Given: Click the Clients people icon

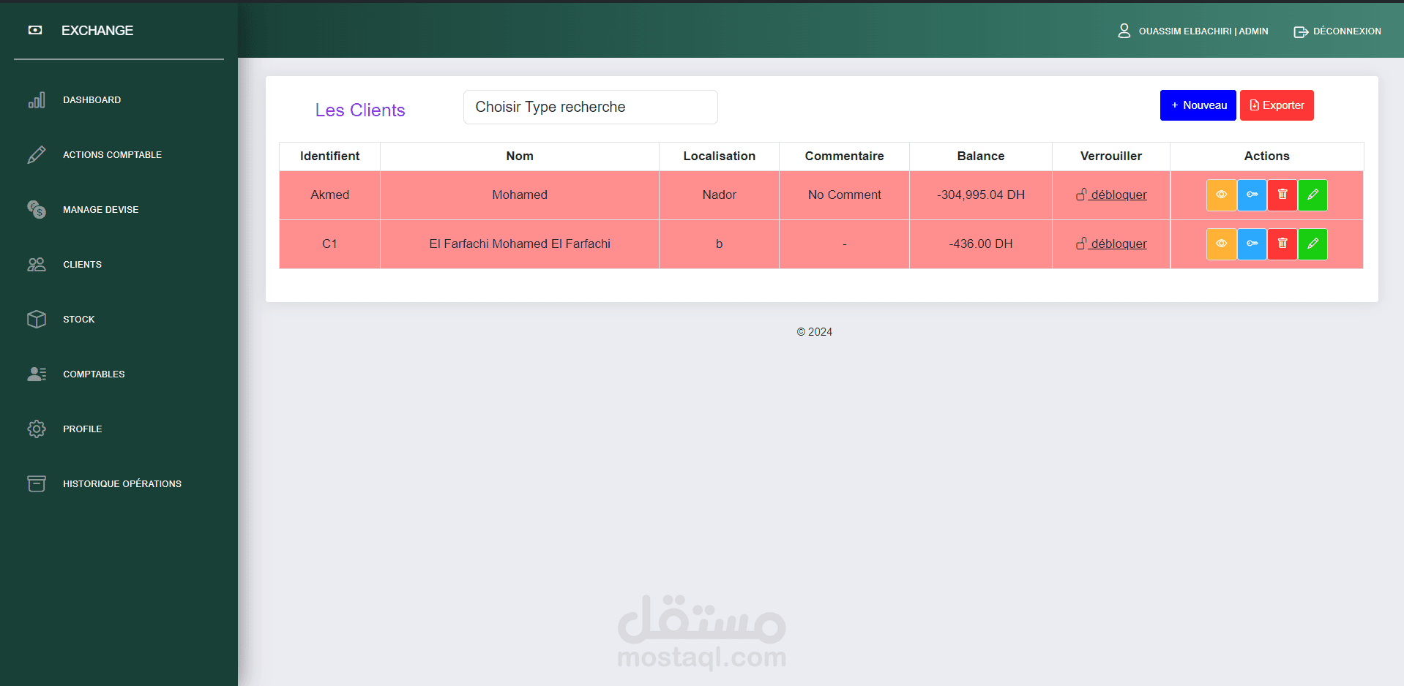Looking at the screenshot, I should (37, 265).
